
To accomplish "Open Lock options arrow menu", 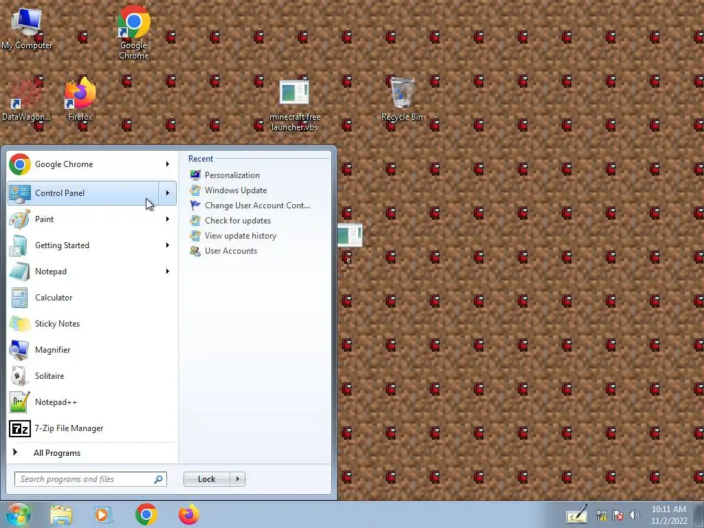I will coord(237,479).
